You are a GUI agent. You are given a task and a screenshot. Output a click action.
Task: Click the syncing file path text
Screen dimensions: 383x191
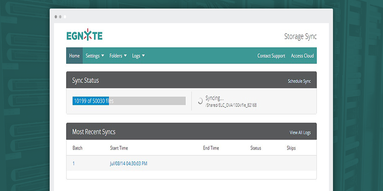[231, 105]
